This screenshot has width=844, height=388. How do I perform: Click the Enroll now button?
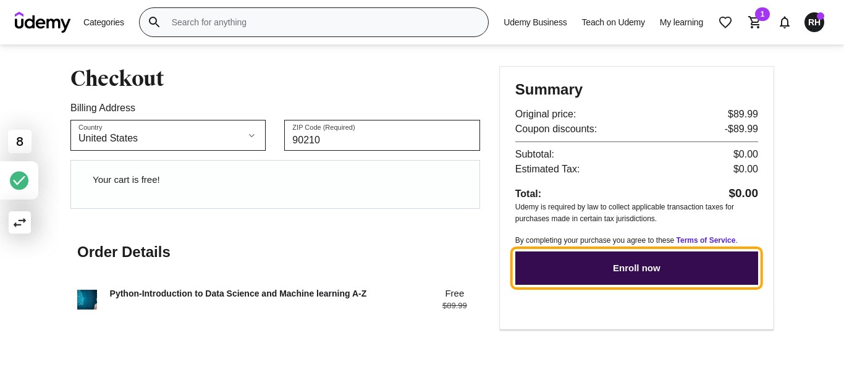[636, 268]
